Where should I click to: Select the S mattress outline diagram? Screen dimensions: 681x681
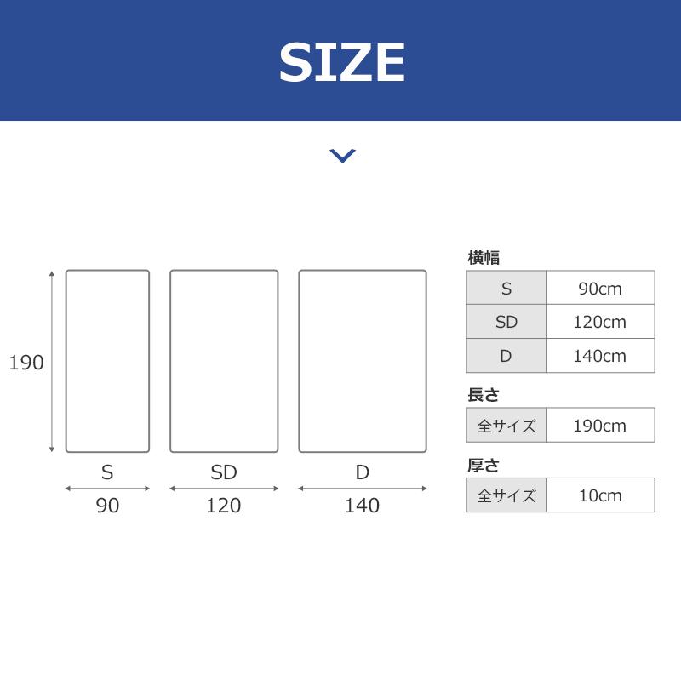tap(107, 361)
